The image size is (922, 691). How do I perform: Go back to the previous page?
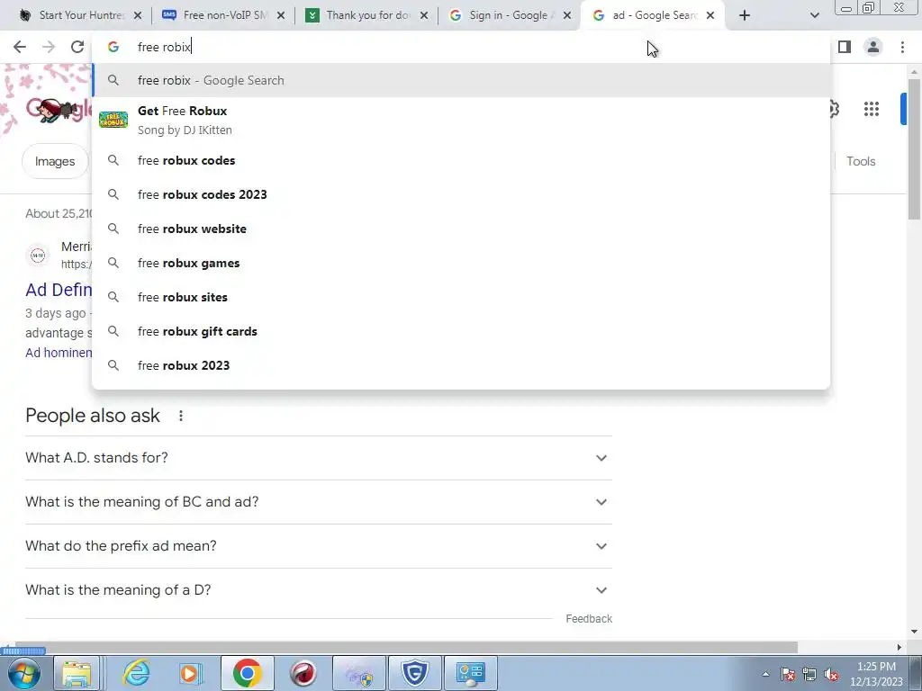(20, 47)
